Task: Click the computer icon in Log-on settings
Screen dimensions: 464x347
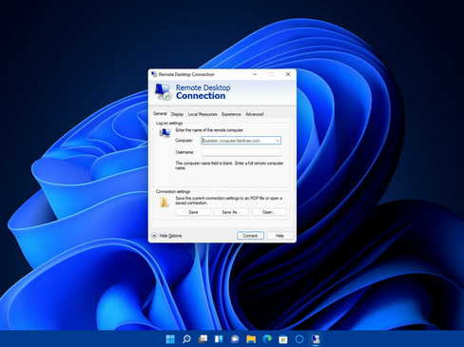Action: pyautogui.click(x=164, y=133)
